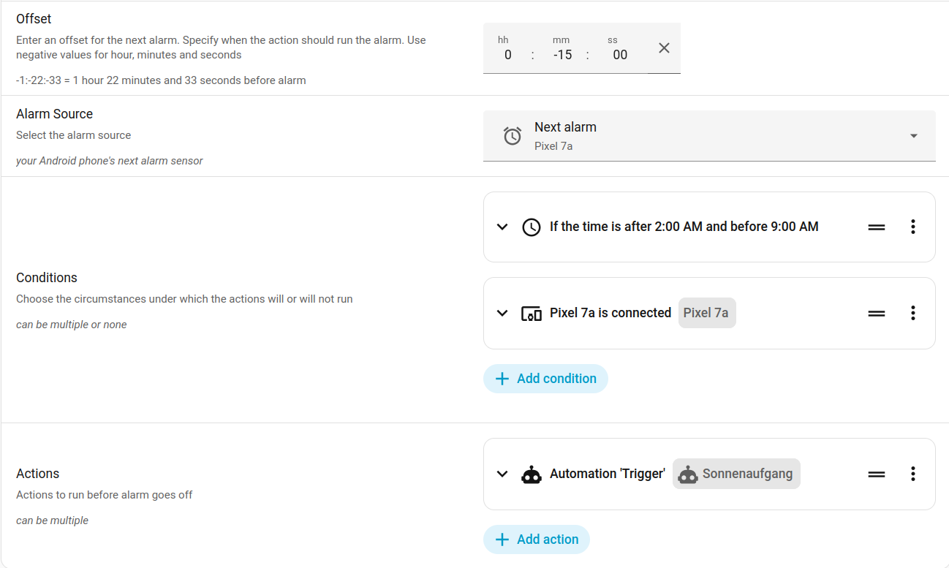The image size is (949, 568).
Task: Click the robot icon on the Automation 'Trigger' action
Action: point(532,474)
